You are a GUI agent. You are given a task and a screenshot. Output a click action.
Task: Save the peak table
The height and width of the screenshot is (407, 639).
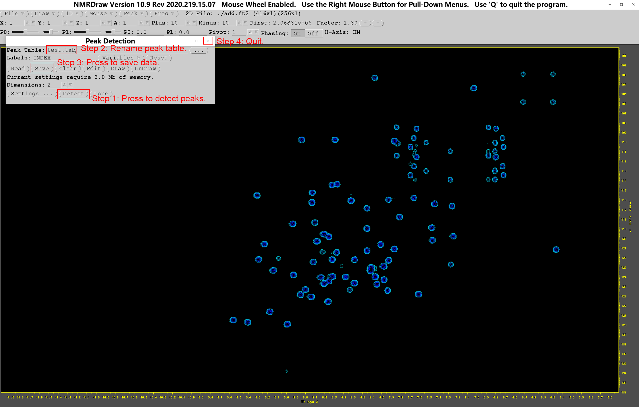pyautogui.click(x=42, y=69)
